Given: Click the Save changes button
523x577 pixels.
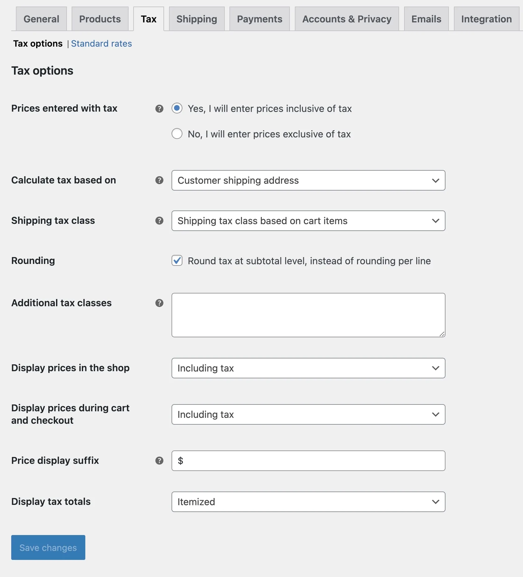Looking at the screenshot, I should 48,547.
